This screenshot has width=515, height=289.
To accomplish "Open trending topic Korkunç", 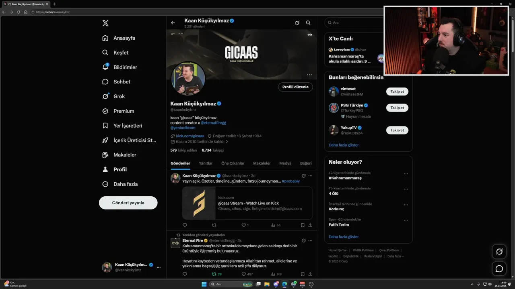I will 336,209.
